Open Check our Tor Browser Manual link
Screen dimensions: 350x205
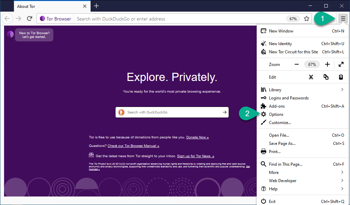pyautogui.click(x=134, y=146)
